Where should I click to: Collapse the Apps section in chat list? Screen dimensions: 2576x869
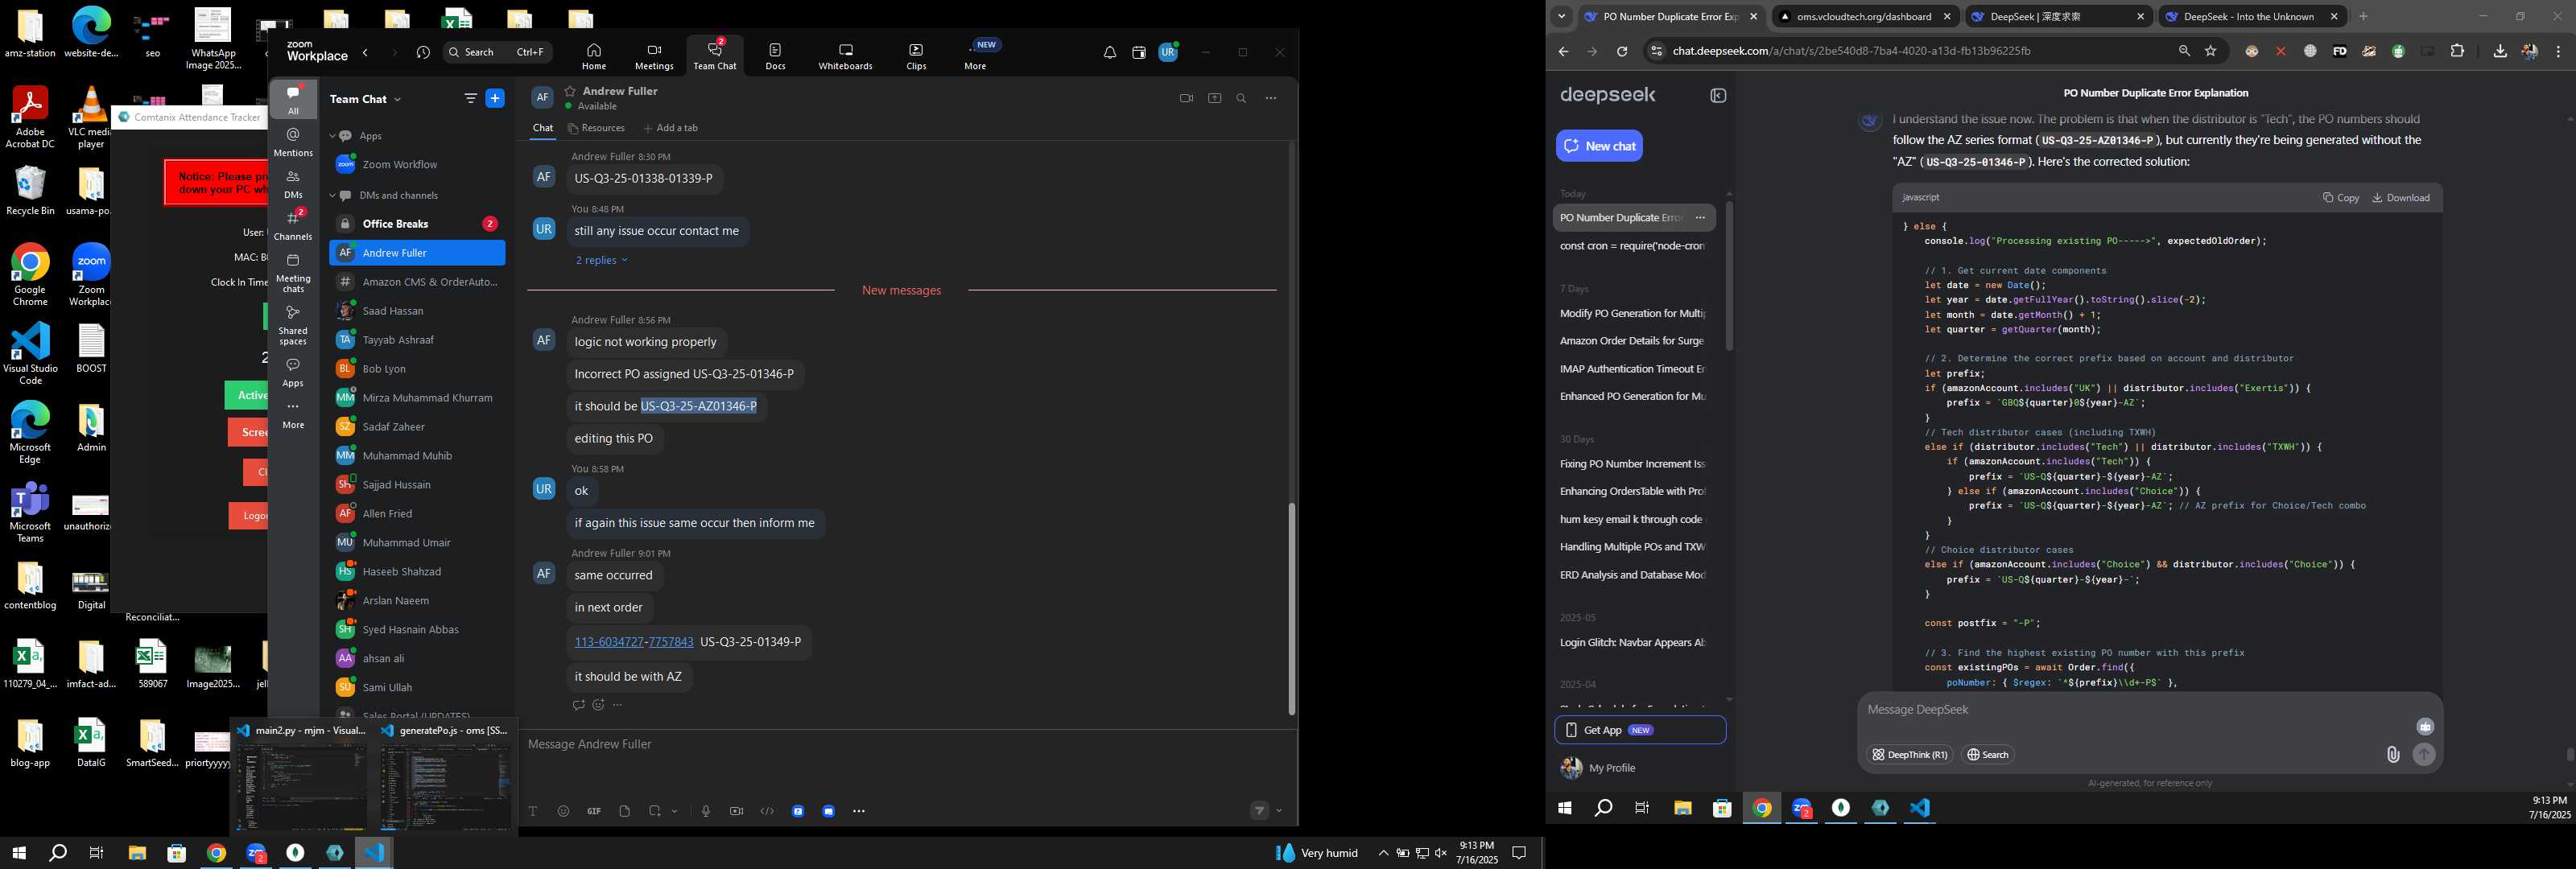click(x=332, y=136)
